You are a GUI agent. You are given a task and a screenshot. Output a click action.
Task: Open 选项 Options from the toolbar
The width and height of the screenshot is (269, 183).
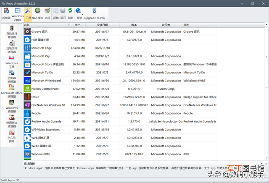[47, 14]
